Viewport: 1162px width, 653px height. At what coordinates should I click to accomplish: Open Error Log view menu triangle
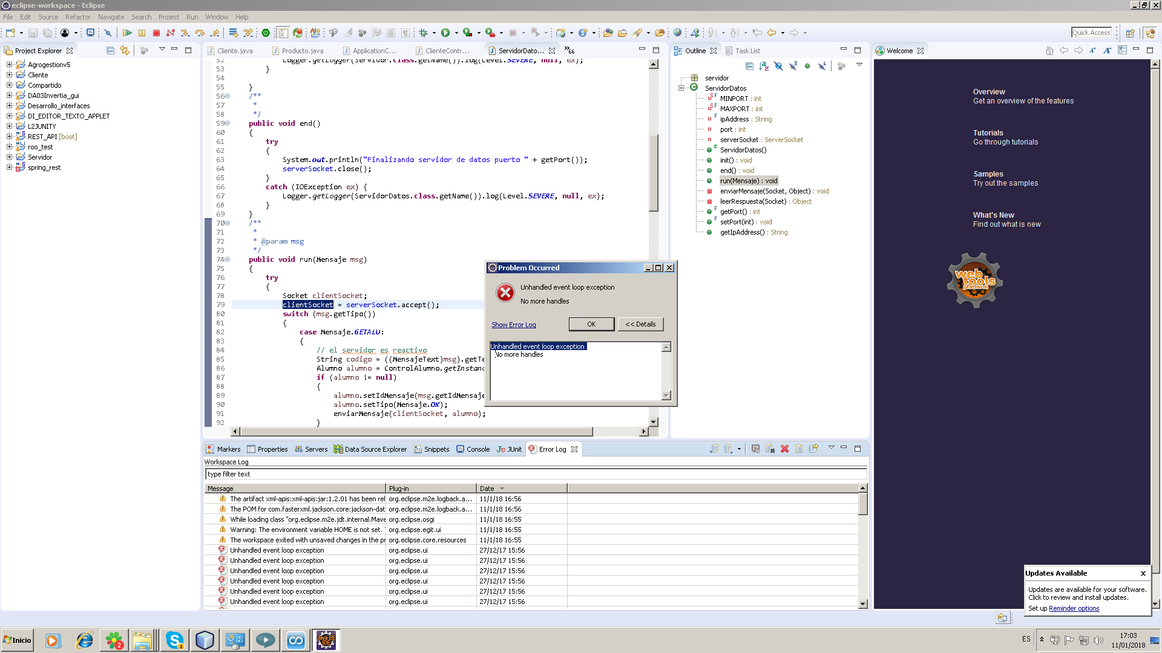[x=832, y=448]
